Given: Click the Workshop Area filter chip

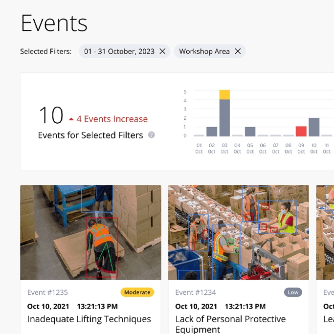Looking at the screenshot, I should [x=210, y=51].
